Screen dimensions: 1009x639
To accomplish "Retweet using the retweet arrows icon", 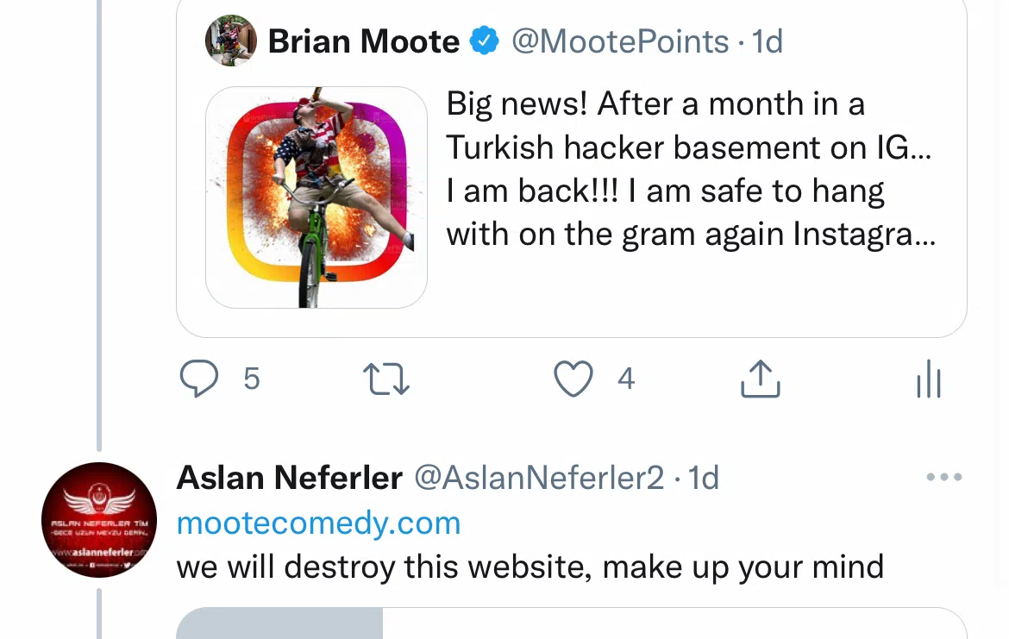I will tap(386, 379).
